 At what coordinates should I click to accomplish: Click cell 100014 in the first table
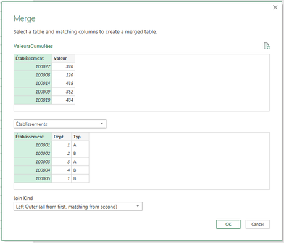tap(33, 84)
